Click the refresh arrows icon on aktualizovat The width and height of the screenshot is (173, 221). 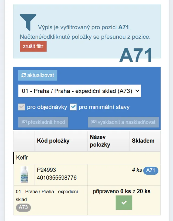point(23,75)
